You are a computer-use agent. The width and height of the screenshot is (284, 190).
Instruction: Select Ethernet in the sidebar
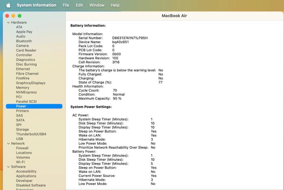tap(23, 69)
